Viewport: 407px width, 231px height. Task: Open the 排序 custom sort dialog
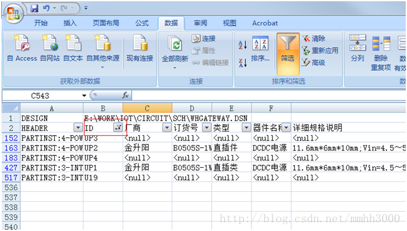[260, 48]
